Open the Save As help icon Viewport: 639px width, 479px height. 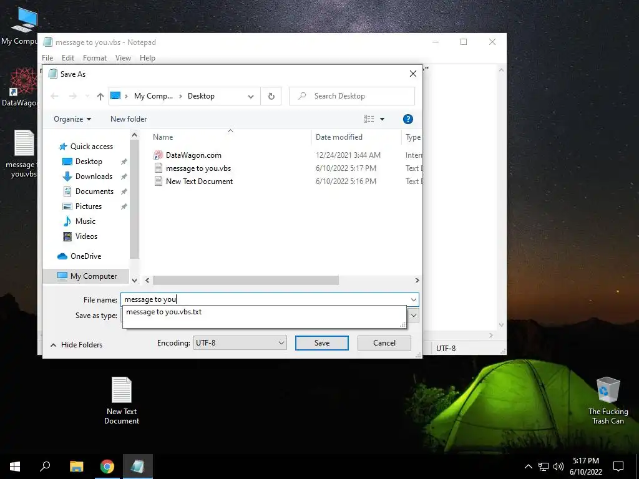(407, 119)
